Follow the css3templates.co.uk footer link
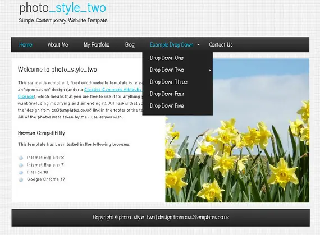Image resolution: width=320 pixels, height=235 pixels. point(207,217)
